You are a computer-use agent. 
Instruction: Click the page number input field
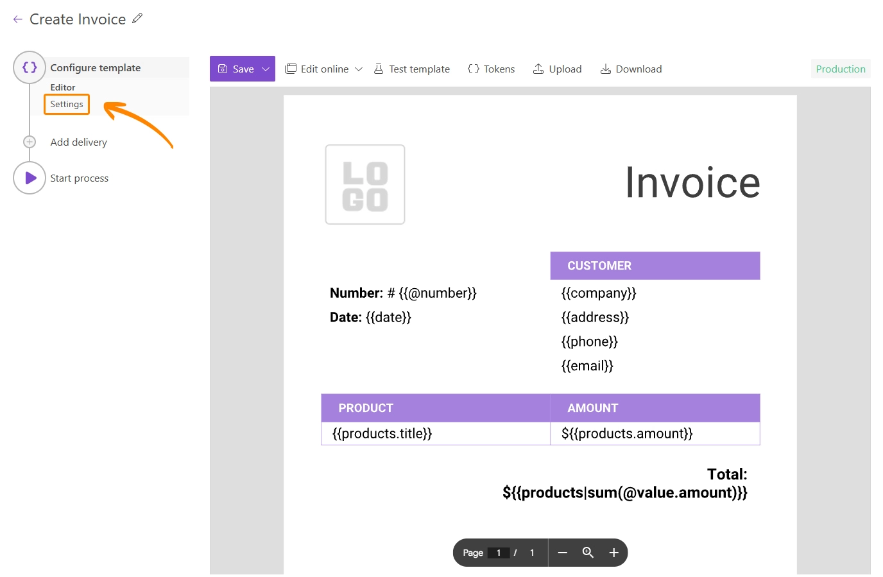(x=499, y=553)
